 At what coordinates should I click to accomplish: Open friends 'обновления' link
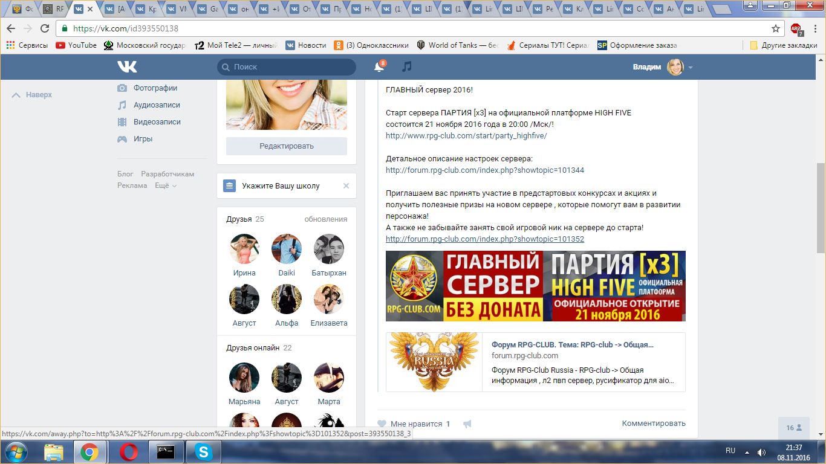[x=326, y=219]
